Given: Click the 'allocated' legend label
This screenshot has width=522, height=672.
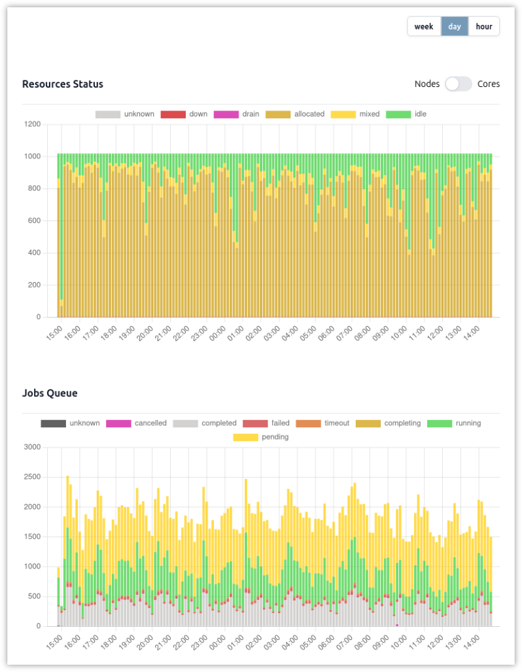Looking at the screenshot, I should (x=309, y=114).
